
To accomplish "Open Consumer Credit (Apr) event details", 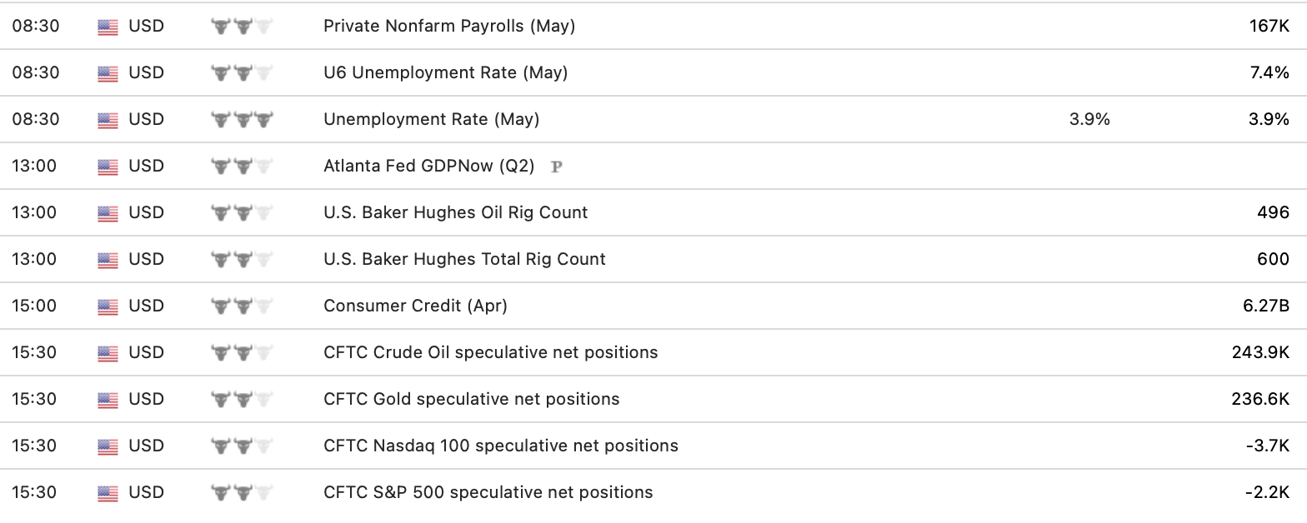I will (415, 306).
